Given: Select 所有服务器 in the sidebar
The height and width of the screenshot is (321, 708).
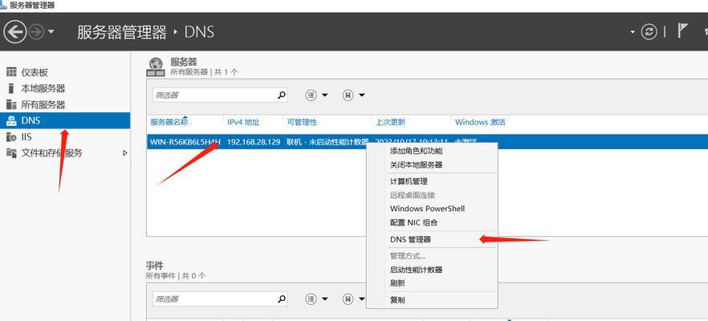Looking at the screenshot, I should tap(43, 105).
